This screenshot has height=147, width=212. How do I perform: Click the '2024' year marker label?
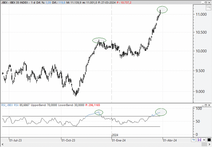pyautogui.click(x=115, y=135)
